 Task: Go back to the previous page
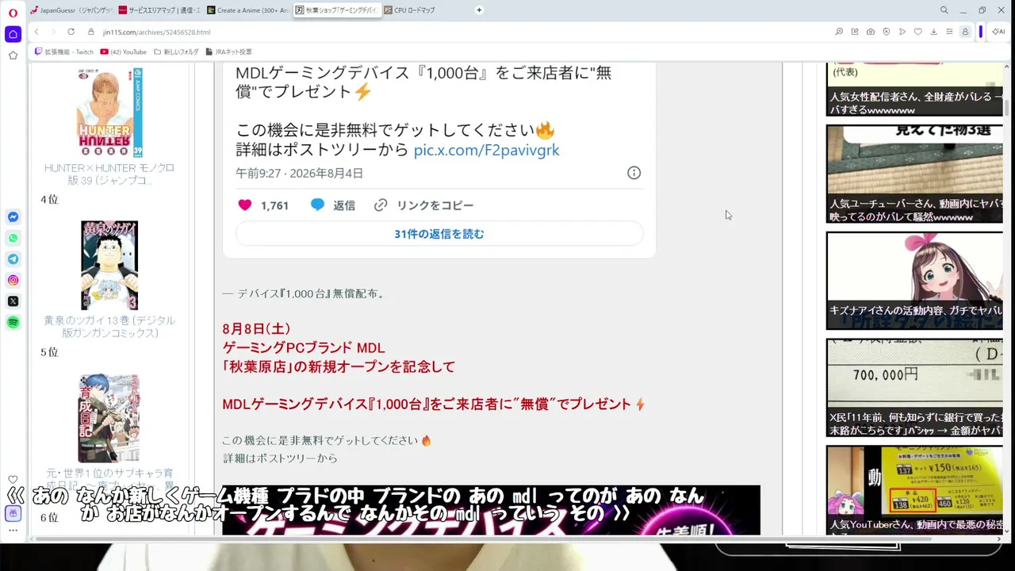click(x=36, y=32)
